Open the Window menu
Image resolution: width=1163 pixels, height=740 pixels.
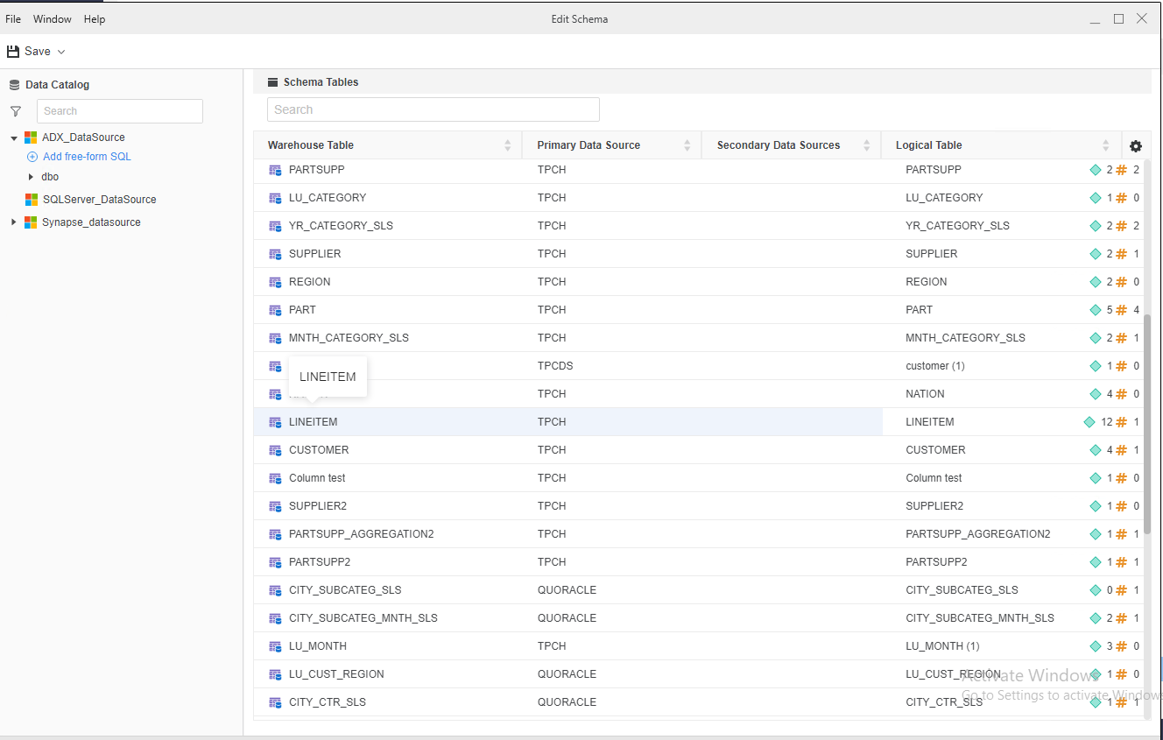tap(52, 18)
